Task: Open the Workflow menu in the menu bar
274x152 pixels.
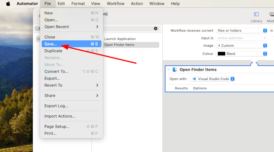Action: (x=115, y=4)
